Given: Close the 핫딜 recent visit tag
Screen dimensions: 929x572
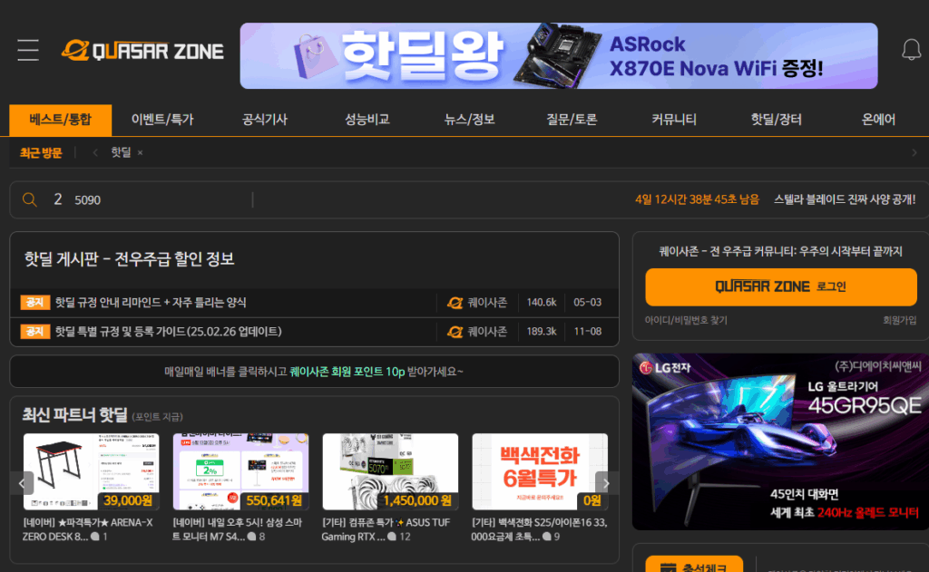Looking at the screenshot, I should [140, 153].
